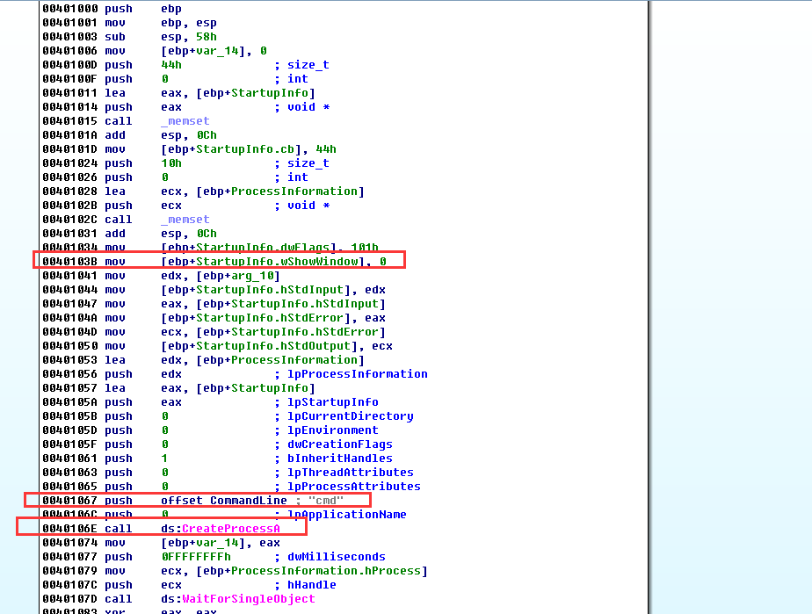The image size is (812, 614).
Task: Select push eax line at 00401014
Action: coord(186,106)
